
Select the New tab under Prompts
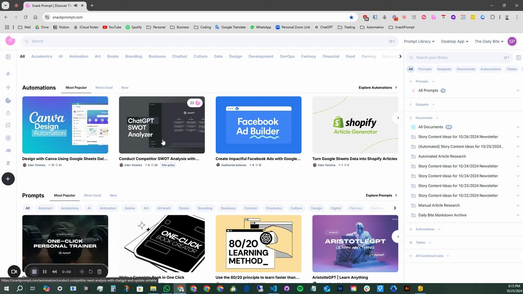pyautogui.click(x=113, y=196)
